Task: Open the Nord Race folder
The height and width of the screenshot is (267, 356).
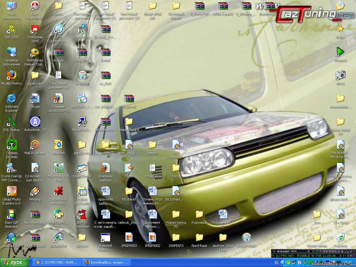Action: click(x=199, y=240)
